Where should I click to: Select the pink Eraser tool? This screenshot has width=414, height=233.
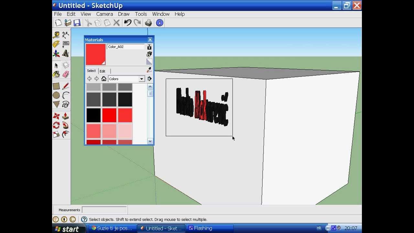point(66,74)
